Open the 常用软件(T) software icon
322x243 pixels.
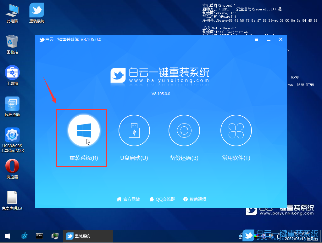click(236, 130)
